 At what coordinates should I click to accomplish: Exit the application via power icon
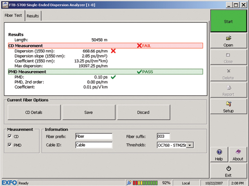(229, 168)
